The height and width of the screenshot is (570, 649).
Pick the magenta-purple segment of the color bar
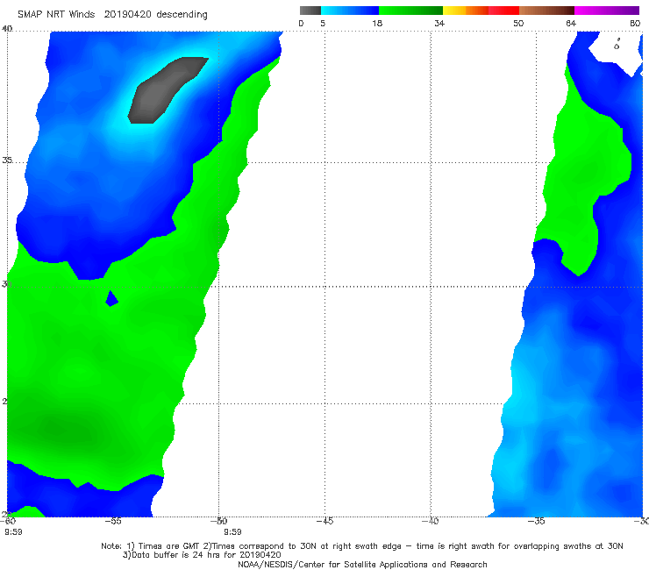click(607, 11)
